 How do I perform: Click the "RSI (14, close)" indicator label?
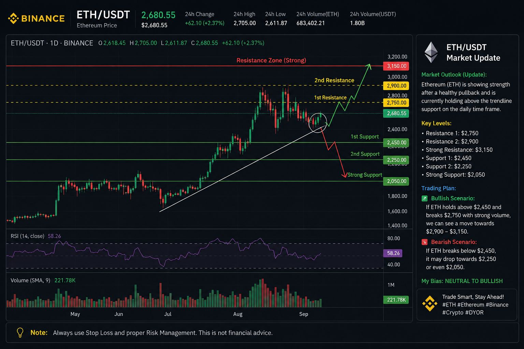27,236
